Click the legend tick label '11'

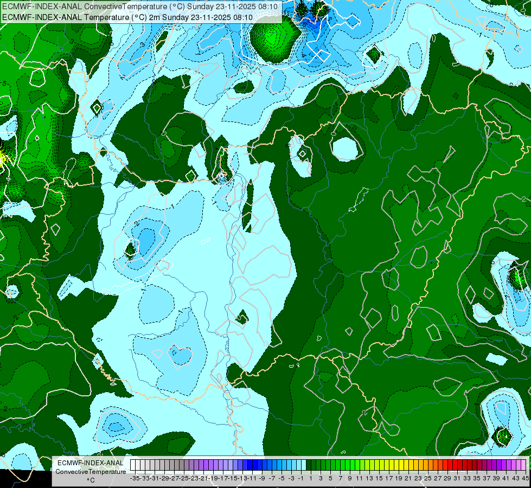click(359, 478)
